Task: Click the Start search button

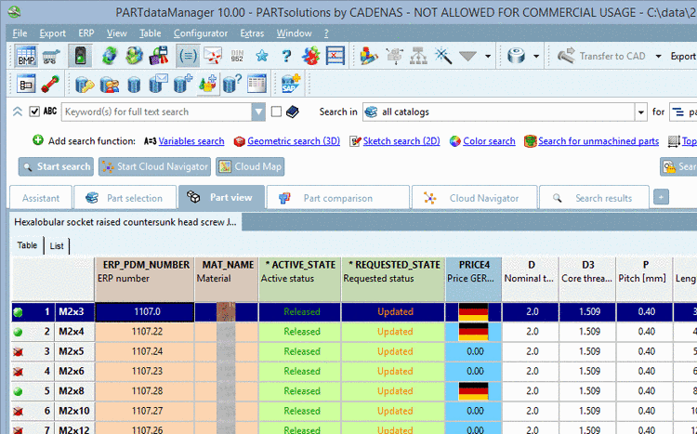Action: 56,166
